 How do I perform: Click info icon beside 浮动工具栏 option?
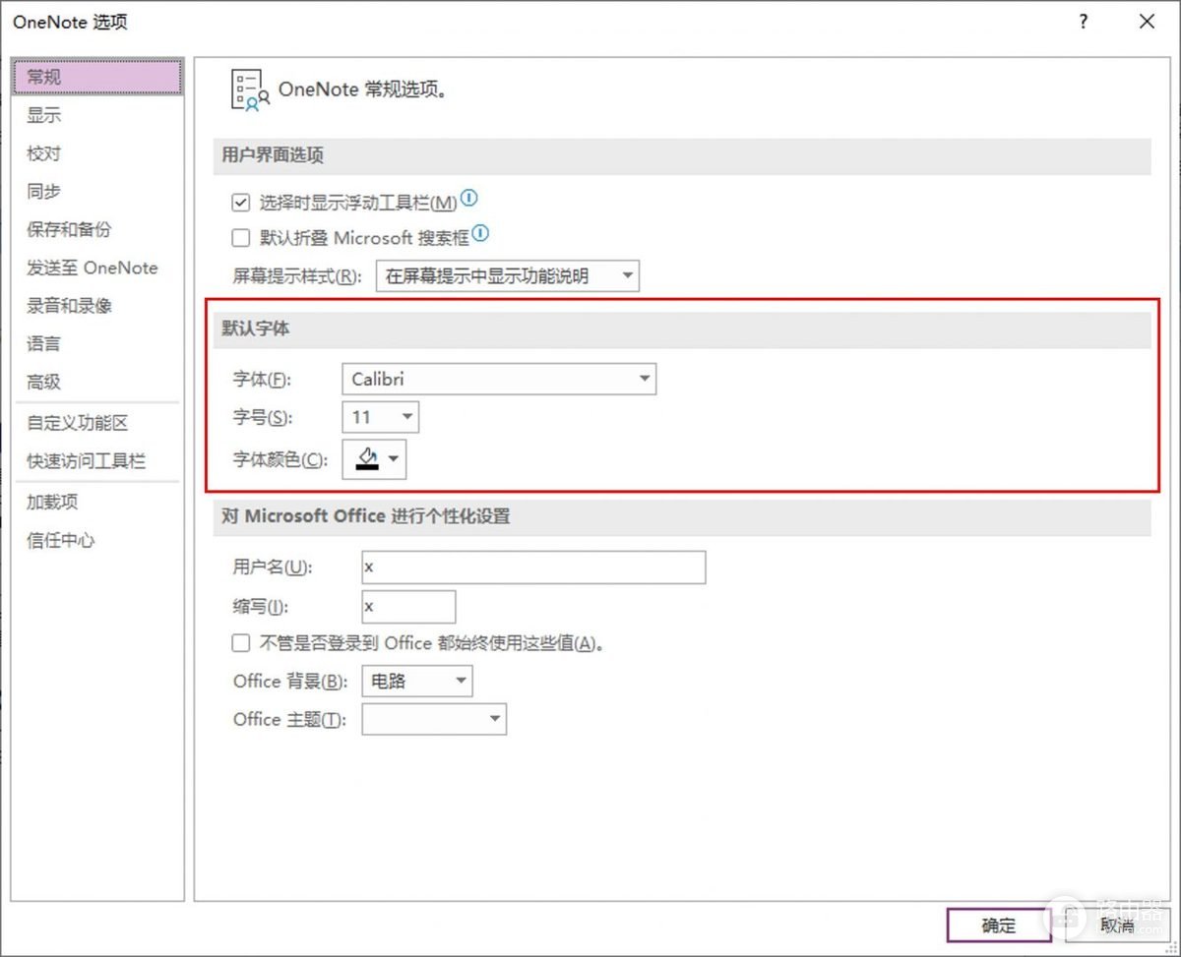(x=468, y=199)
